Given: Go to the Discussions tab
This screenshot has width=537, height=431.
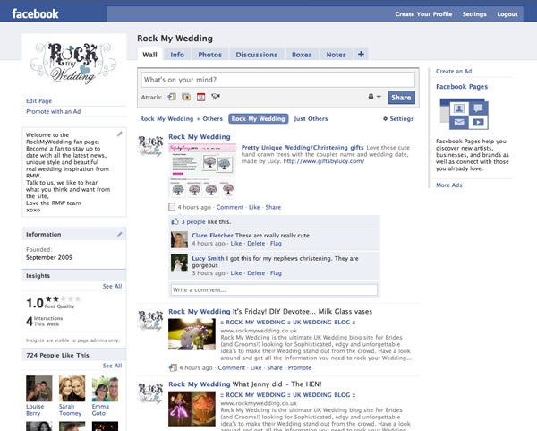Looking at the screenshot, I should (x=257, y=55).
